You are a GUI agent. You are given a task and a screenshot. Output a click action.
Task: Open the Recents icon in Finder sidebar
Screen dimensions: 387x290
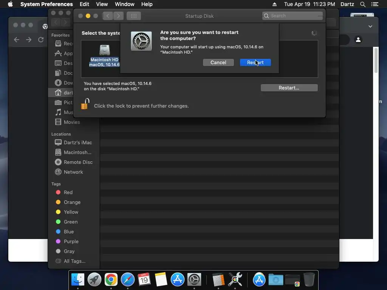click(58, 43)
